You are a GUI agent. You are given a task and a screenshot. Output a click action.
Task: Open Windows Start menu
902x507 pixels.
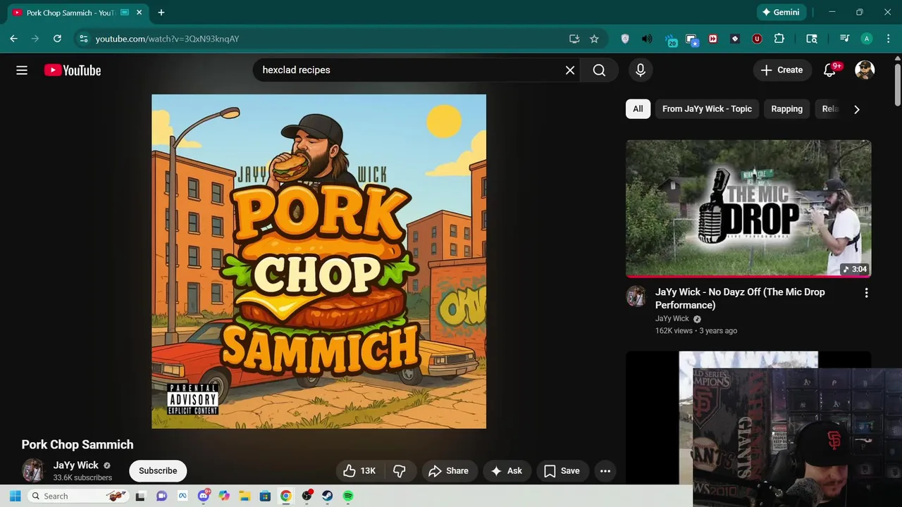coord(15,496)
